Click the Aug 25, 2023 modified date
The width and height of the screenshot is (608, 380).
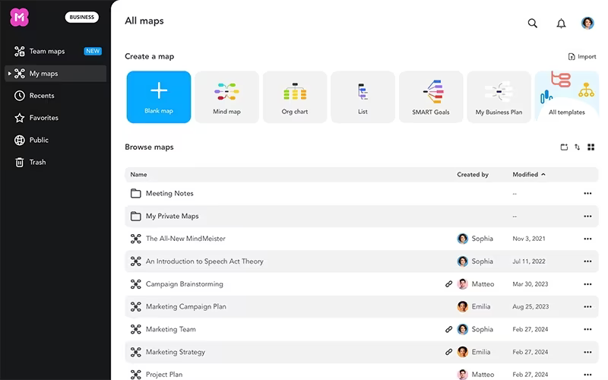coord(530,307)
